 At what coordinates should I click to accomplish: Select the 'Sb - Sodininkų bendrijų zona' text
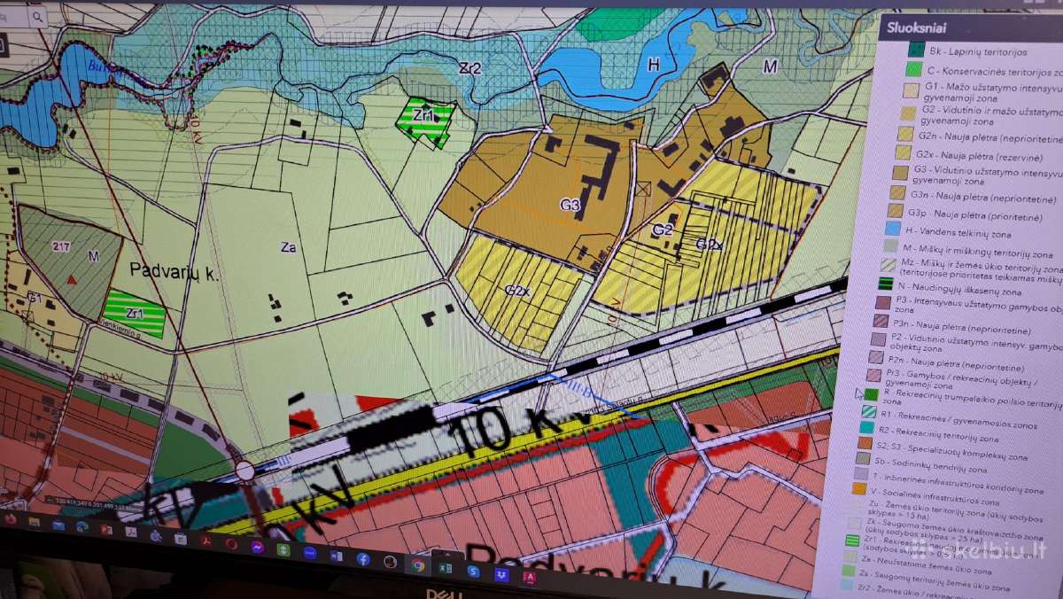[x=930, y=464]
